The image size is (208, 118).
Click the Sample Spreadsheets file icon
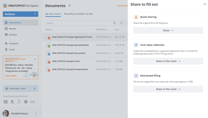coord(48,45)
